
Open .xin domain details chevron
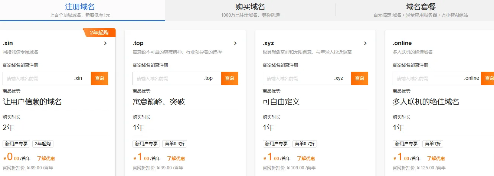105,43
